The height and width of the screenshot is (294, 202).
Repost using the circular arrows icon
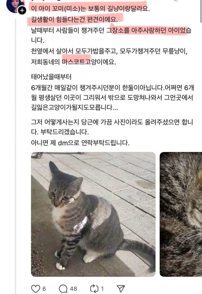[95, 288]
